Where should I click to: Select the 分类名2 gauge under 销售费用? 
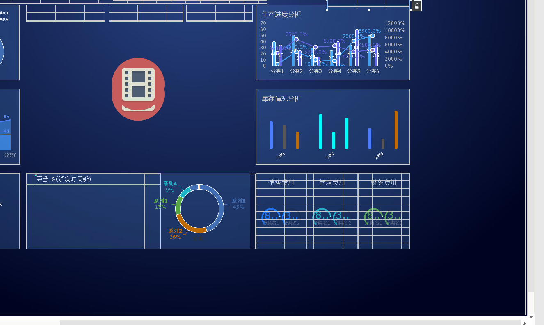(x=292, y=217)
